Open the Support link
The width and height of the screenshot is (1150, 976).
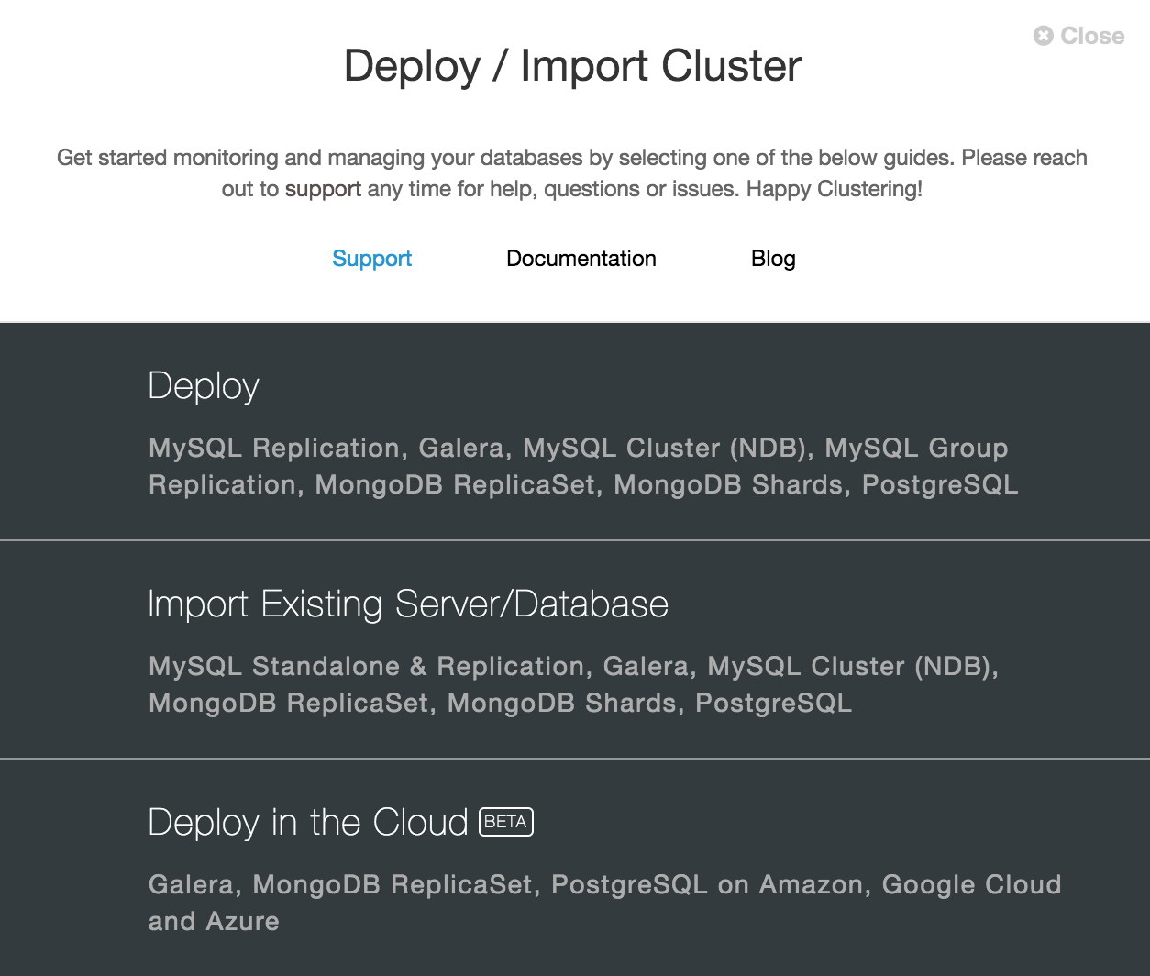point(371,259)
